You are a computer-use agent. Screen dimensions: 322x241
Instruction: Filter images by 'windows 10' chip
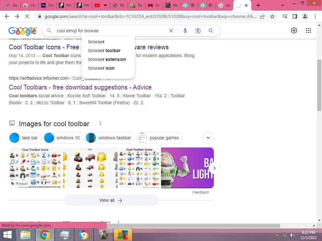pos(63,138)
